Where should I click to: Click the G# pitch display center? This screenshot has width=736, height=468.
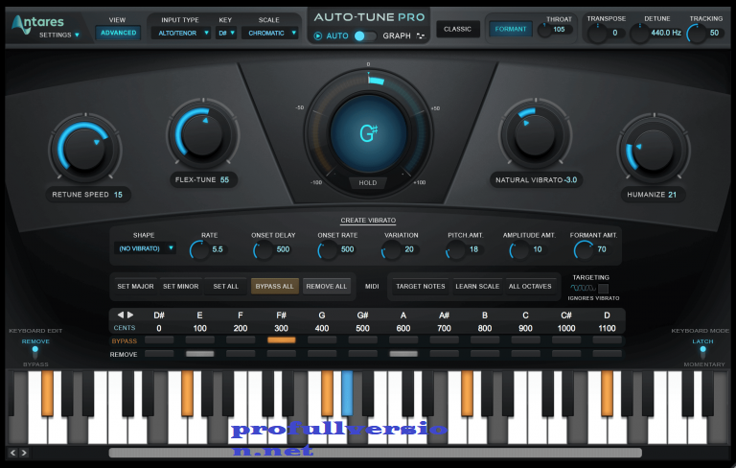368,133
